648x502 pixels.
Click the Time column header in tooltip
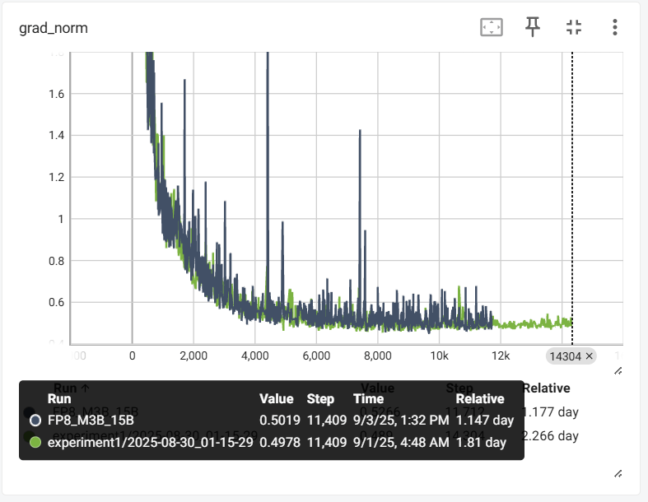pos(368,398)
